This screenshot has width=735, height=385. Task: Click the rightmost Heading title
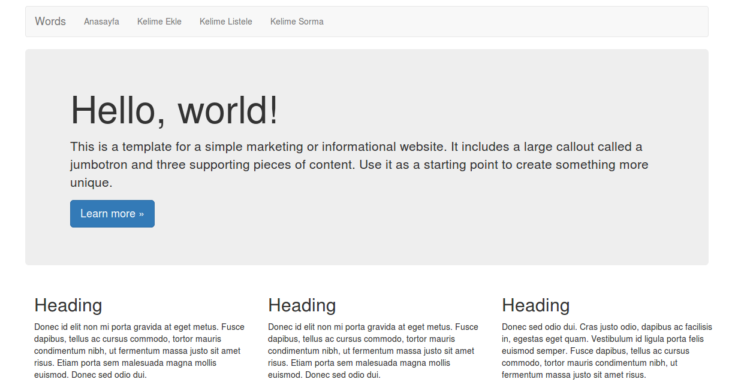pyautogui.click(x=535, y=305)
